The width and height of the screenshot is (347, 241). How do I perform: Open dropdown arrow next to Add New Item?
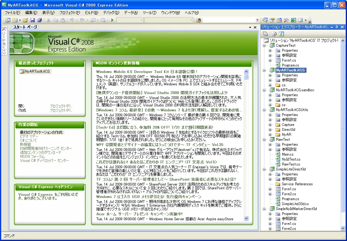pos(20,20)
